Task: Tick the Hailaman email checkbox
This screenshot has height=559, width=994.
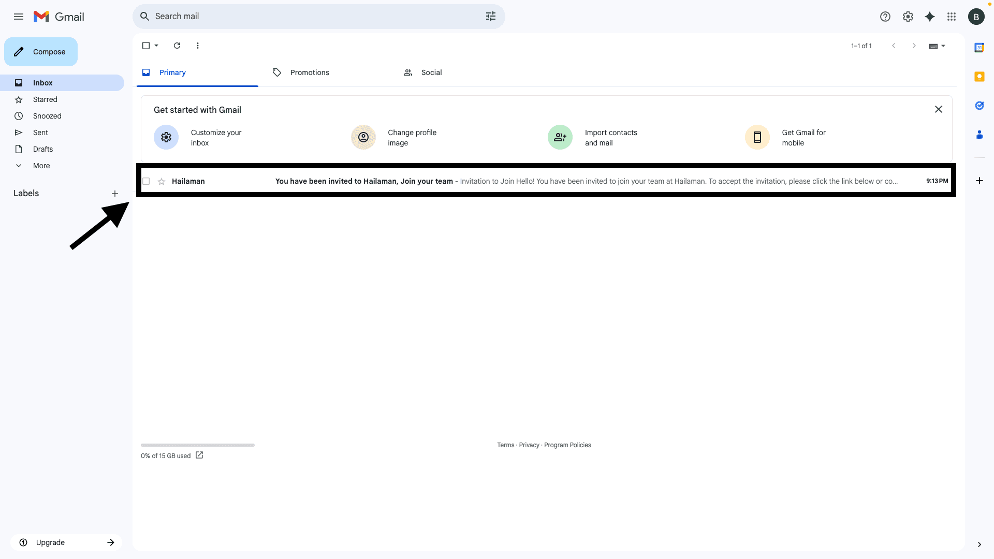Action: pyautogui.click(x=146, y=181)
